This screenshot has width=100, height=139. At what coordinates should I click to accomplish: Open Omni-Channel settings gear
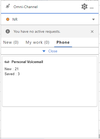point(84,7)
